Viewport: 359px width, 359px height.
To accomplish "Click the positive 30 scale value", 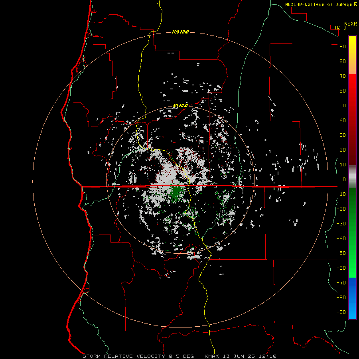I will coord(343,135).
